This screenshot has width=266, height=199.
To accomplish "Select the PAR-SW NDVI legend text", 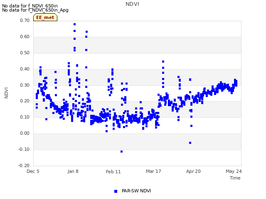I will tap(136, 191).
